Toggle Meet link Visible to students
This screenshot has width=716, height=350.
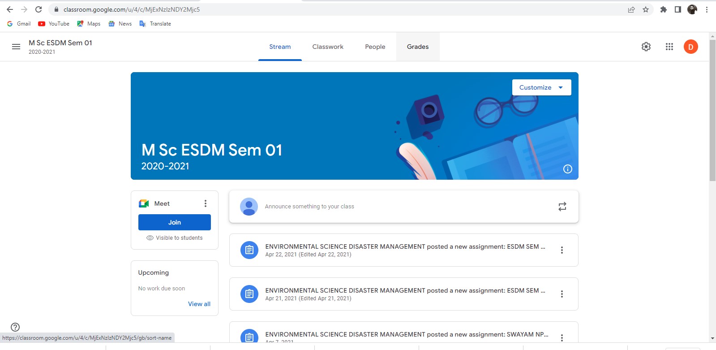175,238
